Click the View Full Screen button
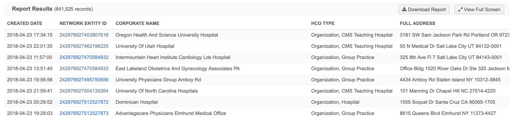 (x=479, y=10)
